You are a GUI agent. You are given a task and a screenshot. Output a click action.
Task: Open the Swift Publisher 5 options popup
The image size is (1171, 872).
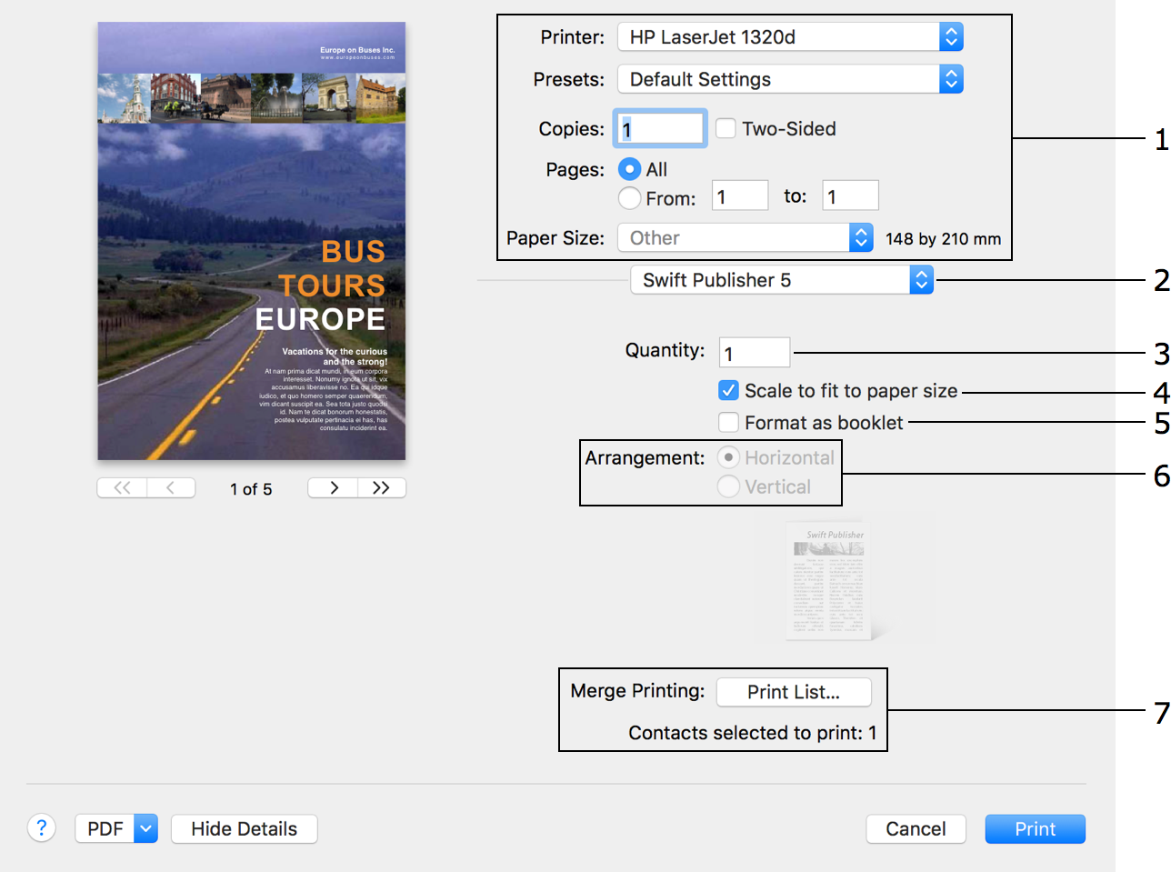click(782, 280)
